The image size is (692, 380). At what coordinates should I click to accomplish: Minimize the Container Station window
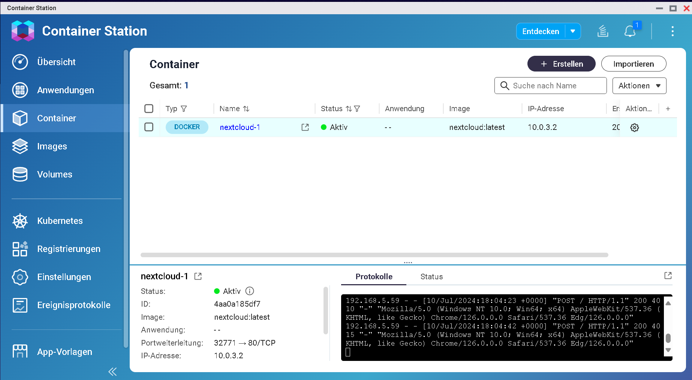click(659, 8)
